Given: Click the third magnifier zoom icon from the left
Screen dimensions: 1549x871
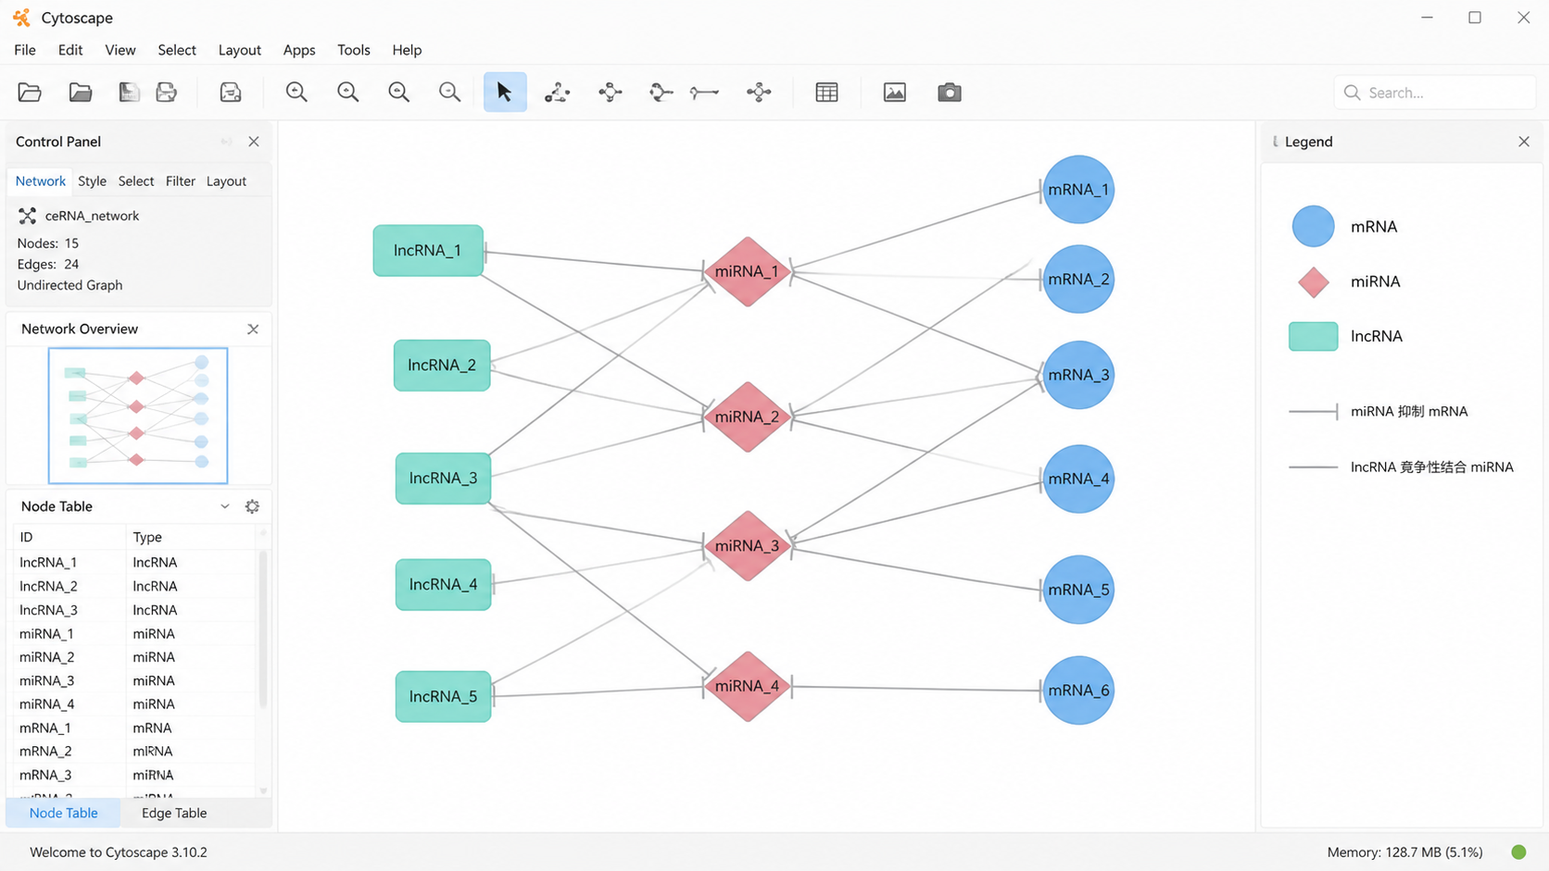Looking at the screenshot, I should pos(399,93).
